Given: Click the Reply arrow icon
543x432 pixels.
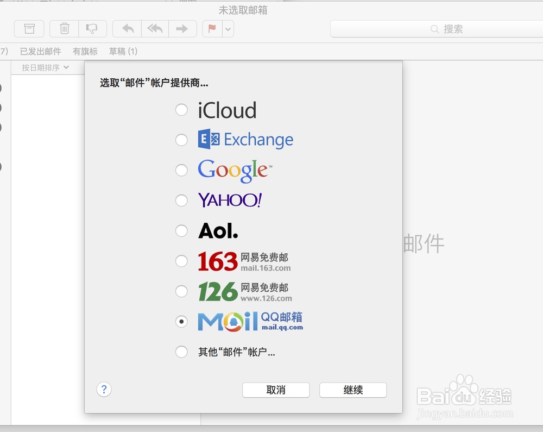Looking at the screenshot, I should (x=128, y=28).
